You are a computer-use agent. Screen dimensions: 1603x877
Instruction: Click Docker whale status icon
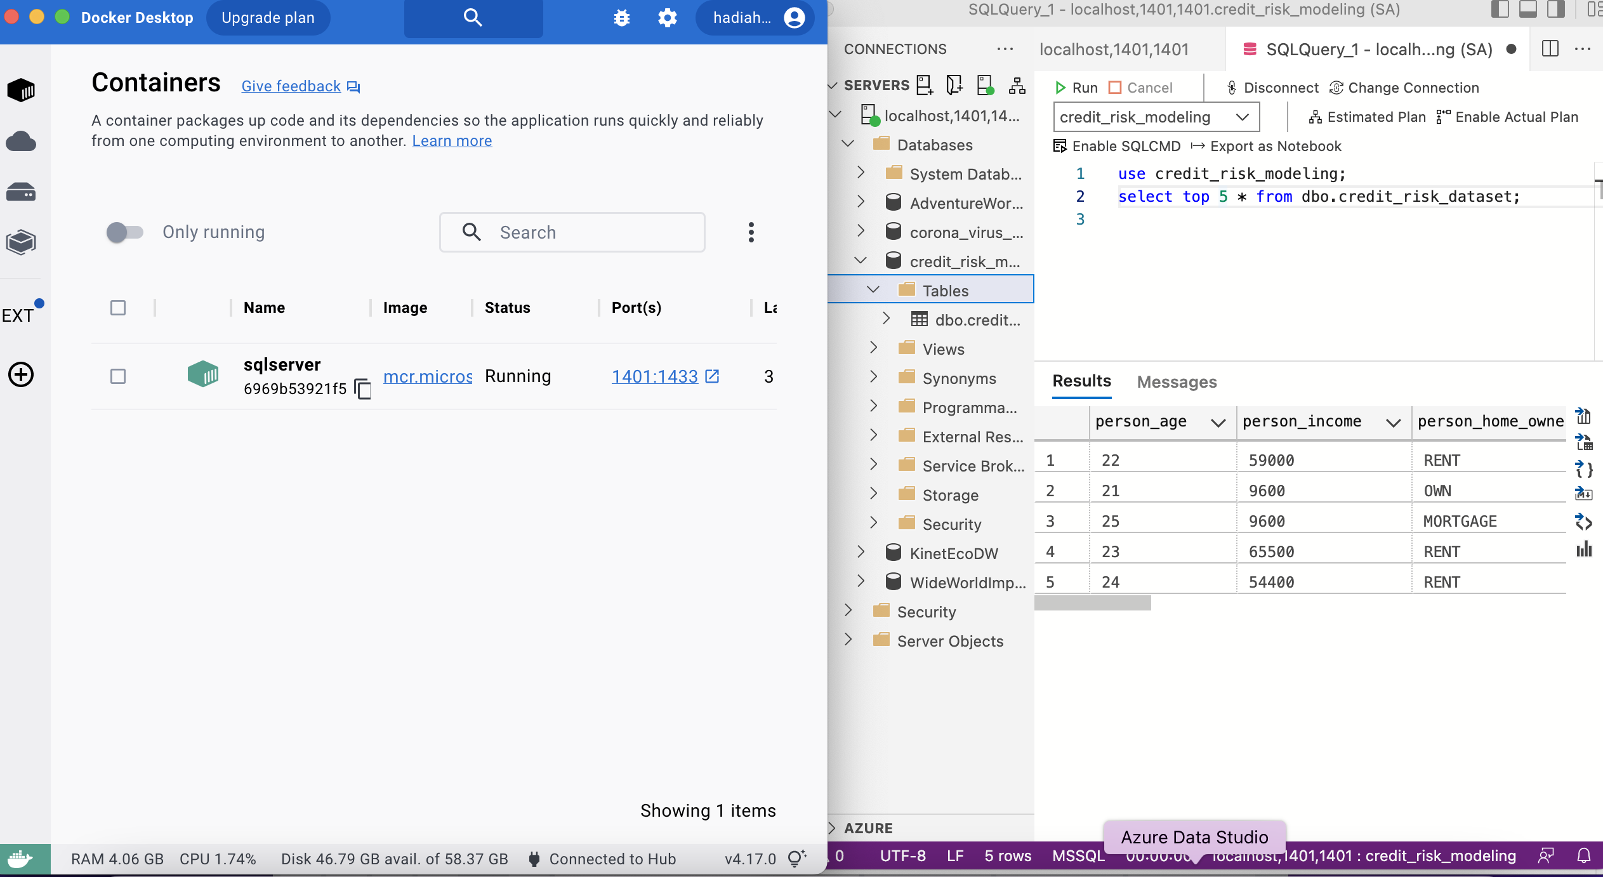pos(21,859)
